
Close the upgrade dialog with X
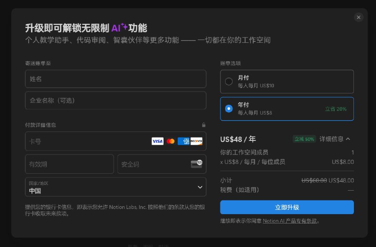[359, 17]
